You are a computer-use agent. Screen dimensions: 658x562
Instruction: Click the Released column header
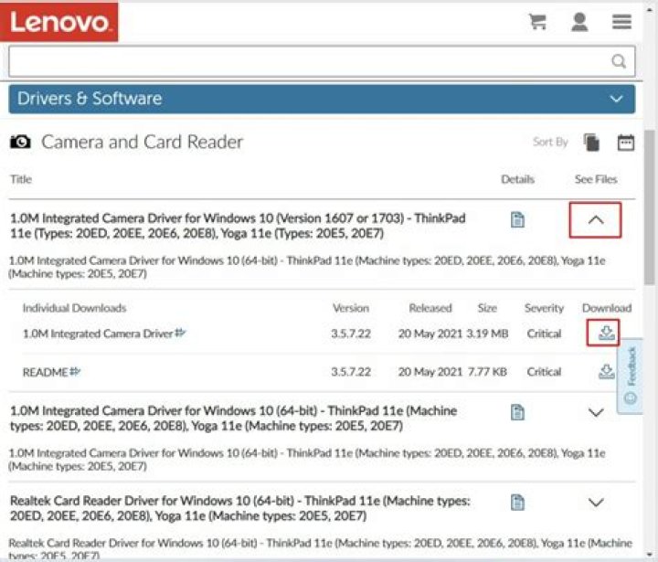430,308
